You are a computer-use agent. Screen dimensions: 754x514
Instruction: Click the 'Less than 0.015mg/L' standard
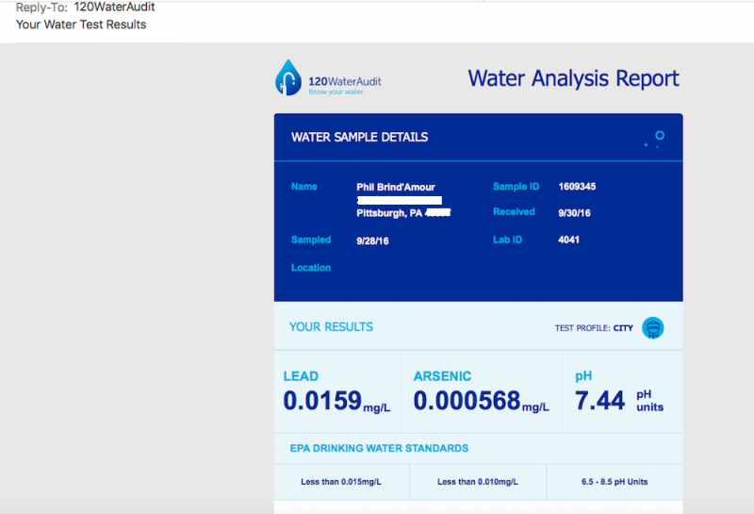(341, 482)
